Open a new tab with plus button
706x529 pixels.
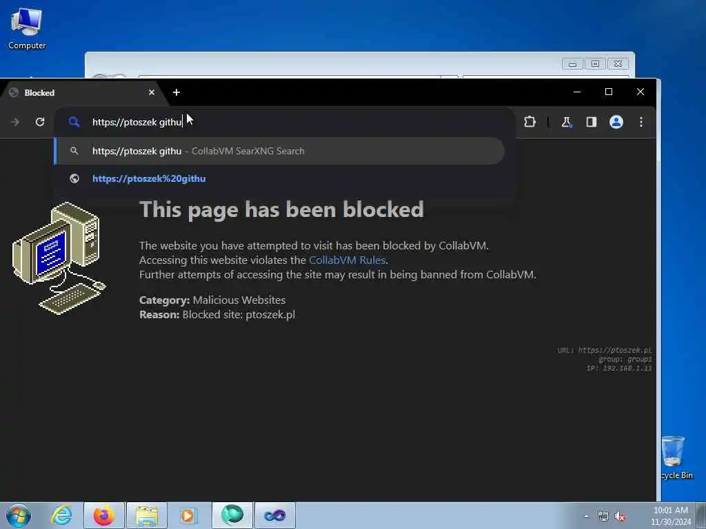pos(176,92)
